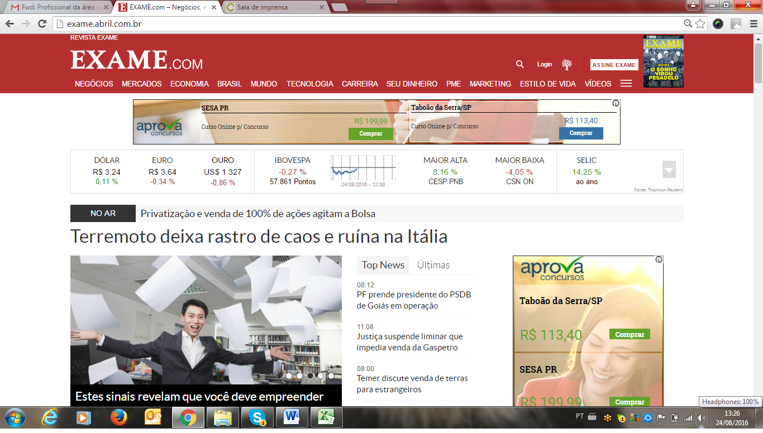Click the IBOVESPA mini chart
763x433 pixels.
[x=363, y=168]
